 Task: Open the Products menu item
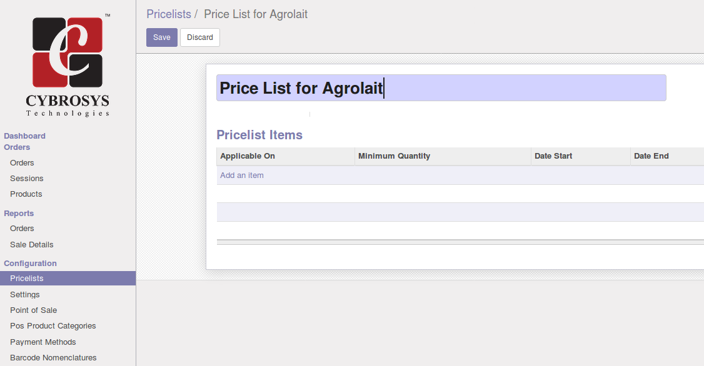(26, 194)
